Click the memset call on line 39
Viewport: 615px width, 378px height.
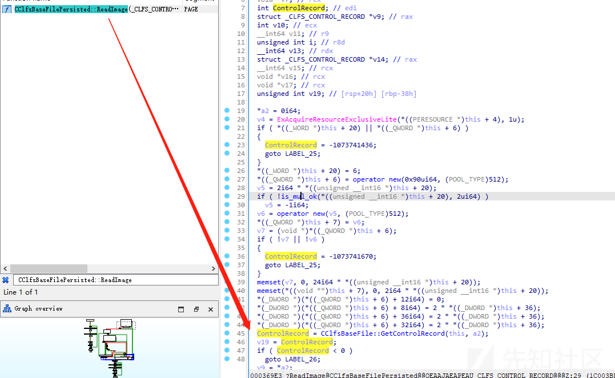coord(269,282)
